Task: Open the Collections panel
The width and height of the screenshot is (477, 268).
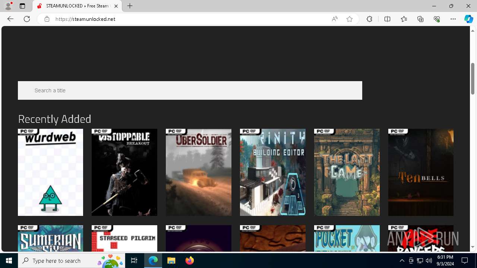Action: pyautogui.click(x=420, y=19)
